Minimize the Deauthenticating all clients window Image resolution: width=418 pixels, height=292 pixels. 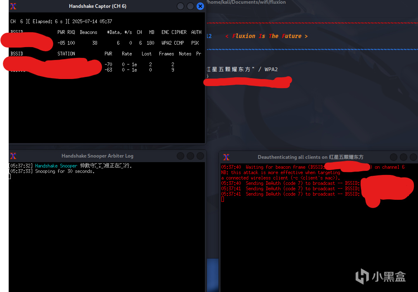click(x=394, y=157)
